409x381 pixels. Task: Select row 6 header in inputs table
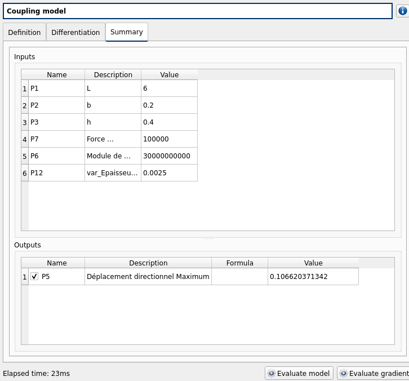point(24,173)
